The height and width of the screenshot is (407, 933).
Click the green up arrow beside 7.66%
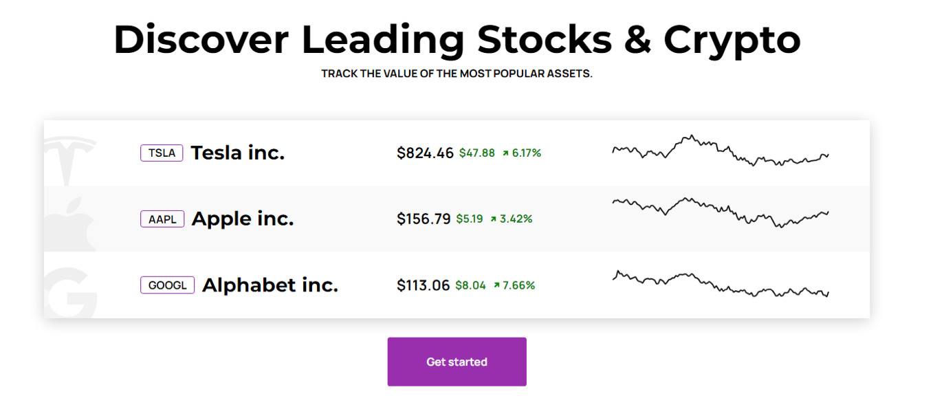[x=496, y=285]
